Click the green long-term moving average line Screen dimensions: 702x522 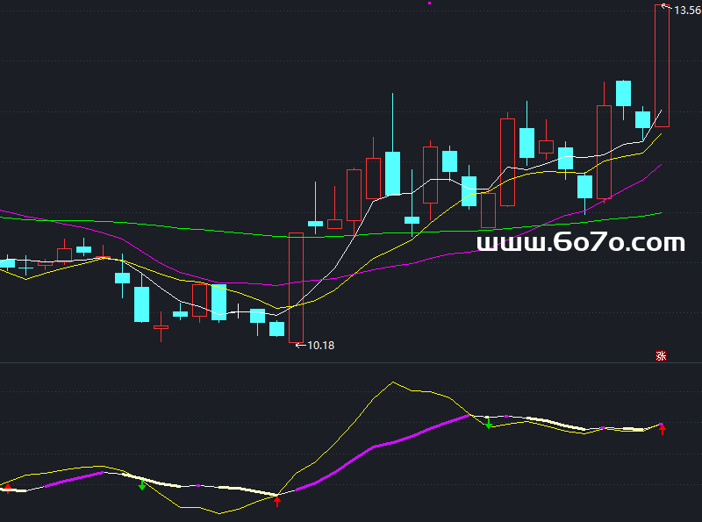point(175,225)
